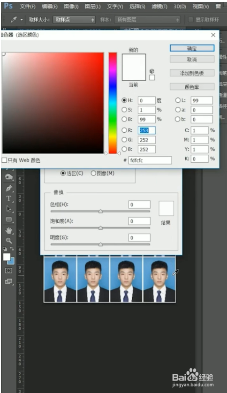The height and width of the screenshot is (393, 227).
Task: Click the blue background color swatch
Action: tap(12, 262)
